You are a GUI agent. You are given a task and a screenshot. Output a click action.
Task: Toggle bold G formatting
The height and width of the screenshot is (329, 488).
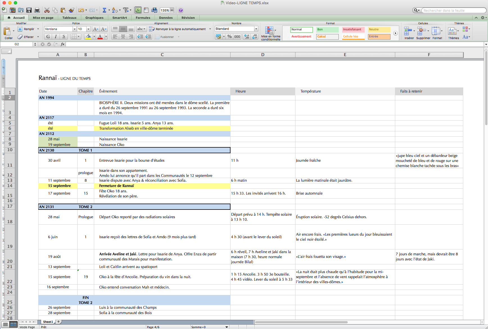tap(48, 37)
